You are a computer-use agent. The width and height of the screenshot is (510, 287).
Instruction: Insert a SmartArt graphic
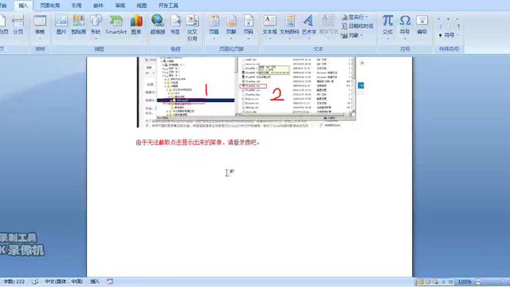coord(116,25)
